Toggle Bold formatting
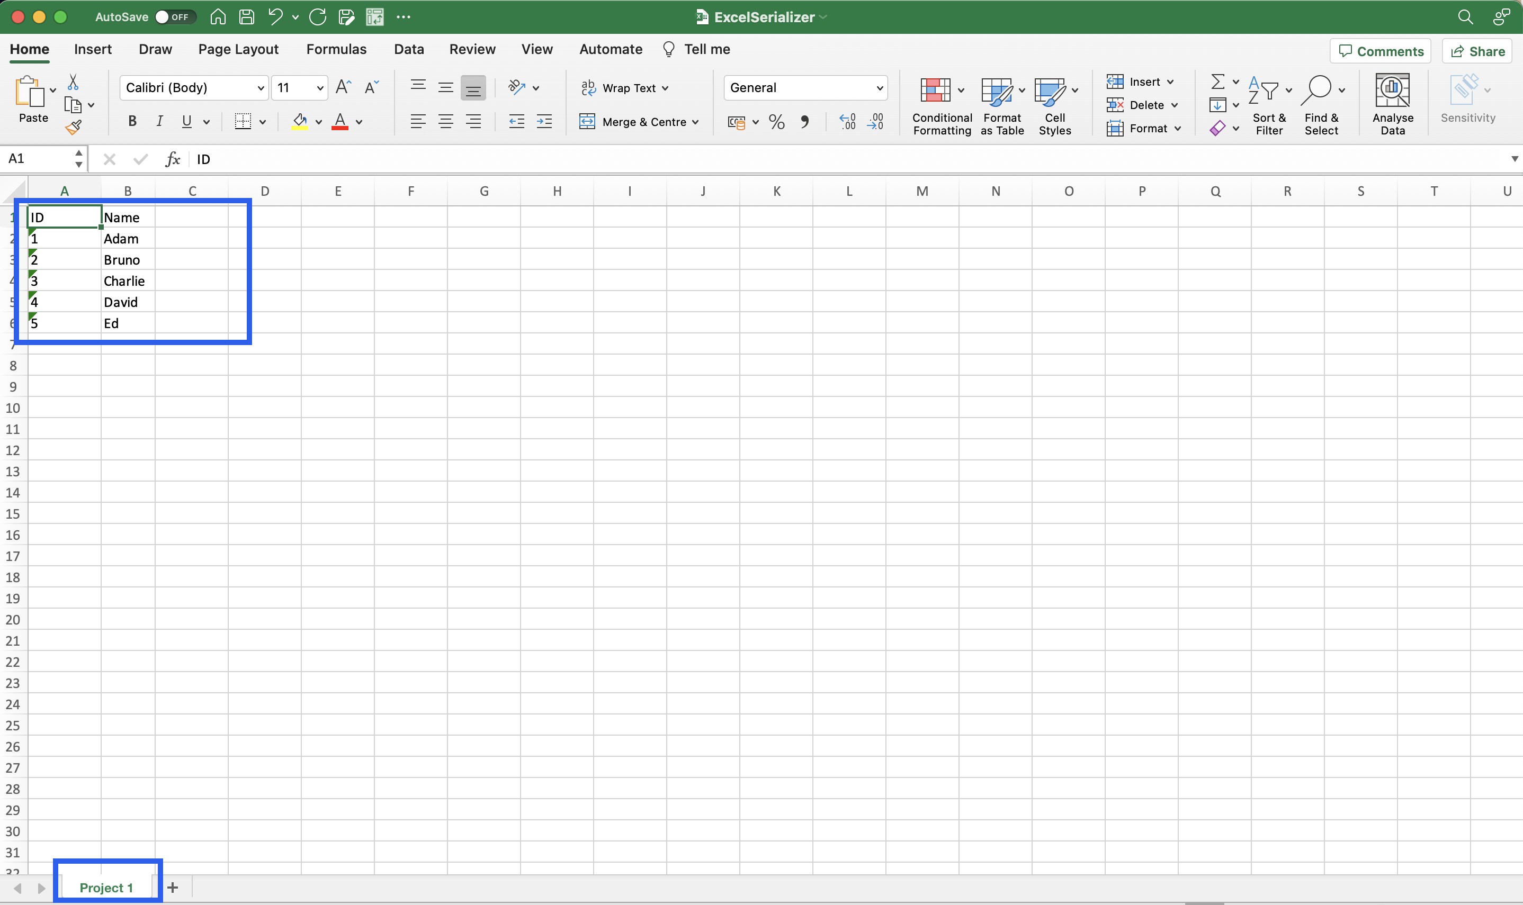 132,121
